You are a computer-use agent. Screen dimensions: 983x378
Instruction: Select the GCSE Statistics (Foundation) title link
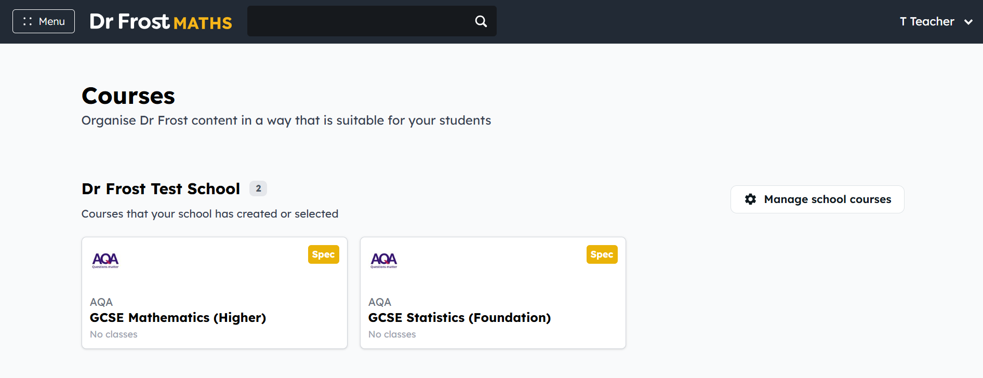(x=459, y=318)
